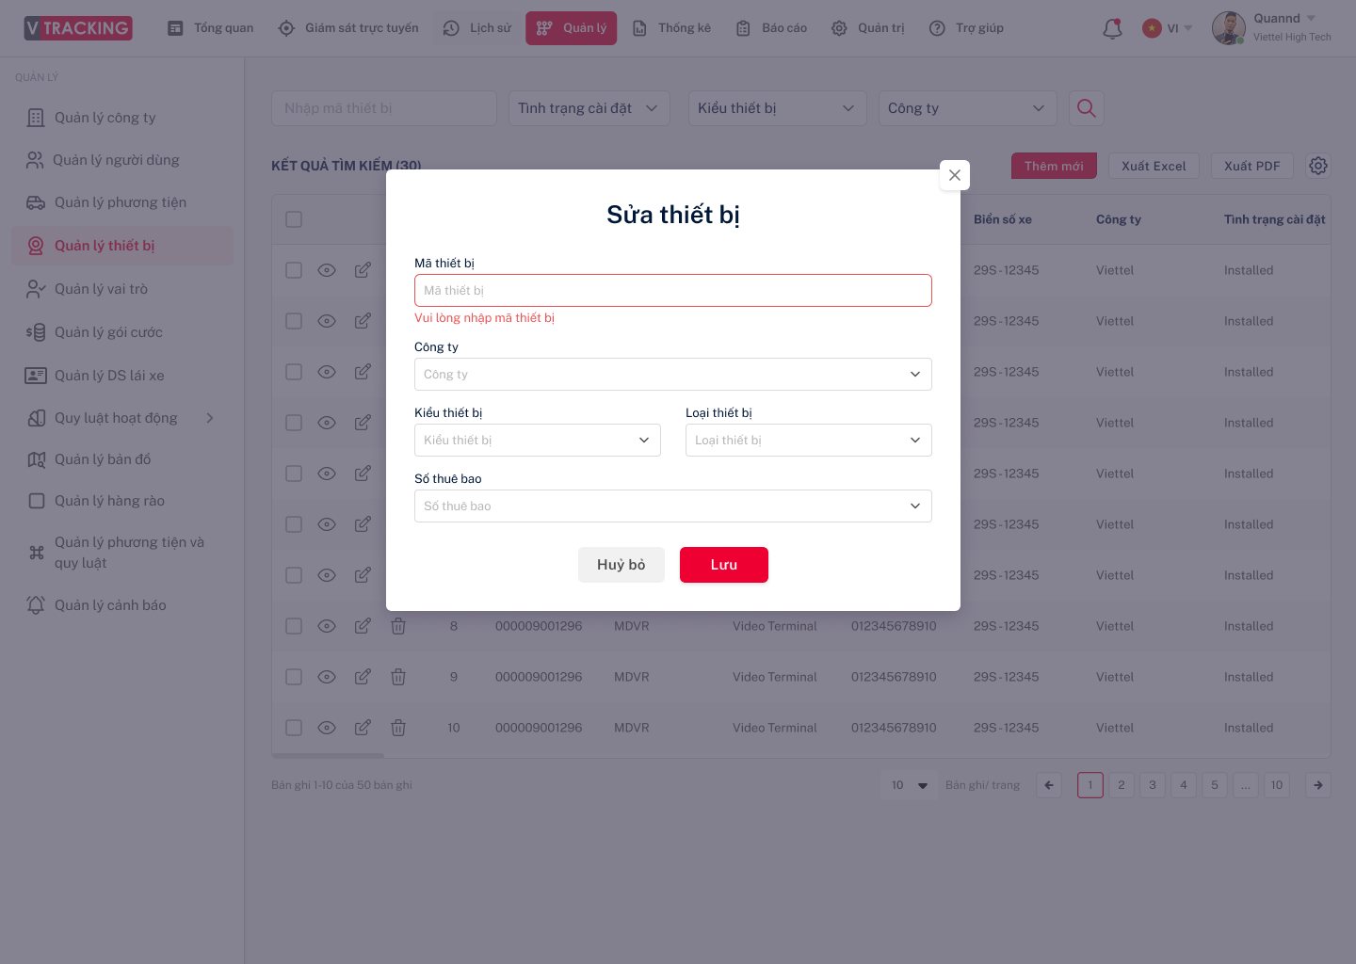
Task: View row 9 details via eye icon
Action: pyautogui.click(x=327, y=677)
